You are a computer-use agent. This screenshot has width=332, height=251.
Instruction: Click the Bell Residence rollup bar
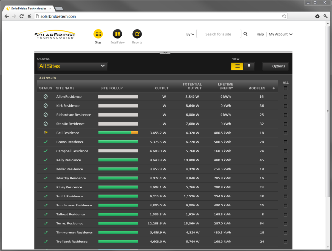click(118, 133)
